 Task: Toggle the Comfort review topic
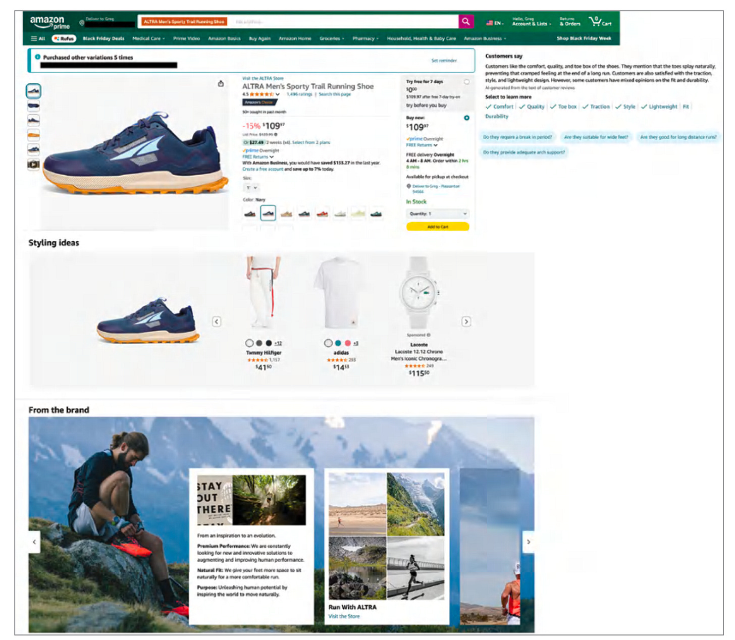click(499, 106)
